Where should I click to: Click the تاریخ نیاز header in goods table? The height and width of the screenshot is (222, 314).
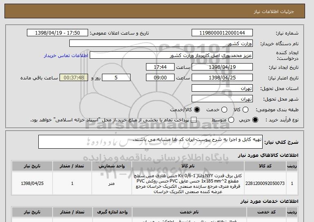[32, 166]
